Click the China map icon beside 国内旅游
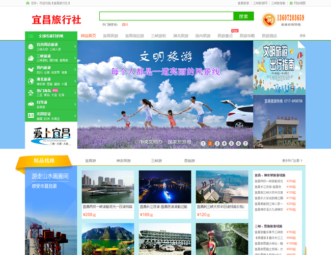This screenshot has width=331, height=255. 31,69
